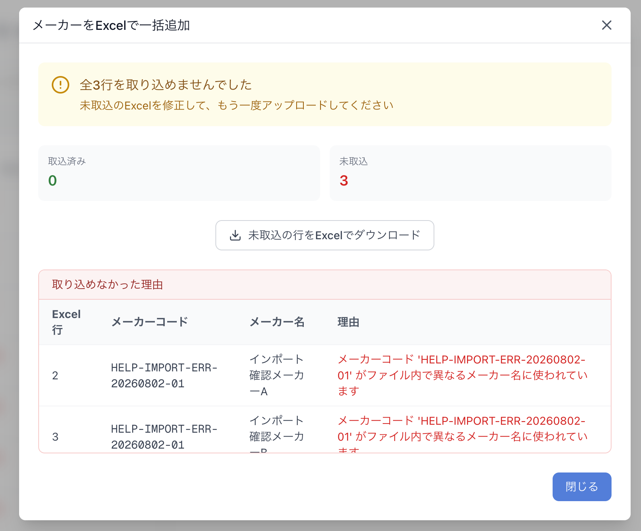Click the メーカーコード column header
Viewport: 641px width, 531px height.
(x=150, y=322)
